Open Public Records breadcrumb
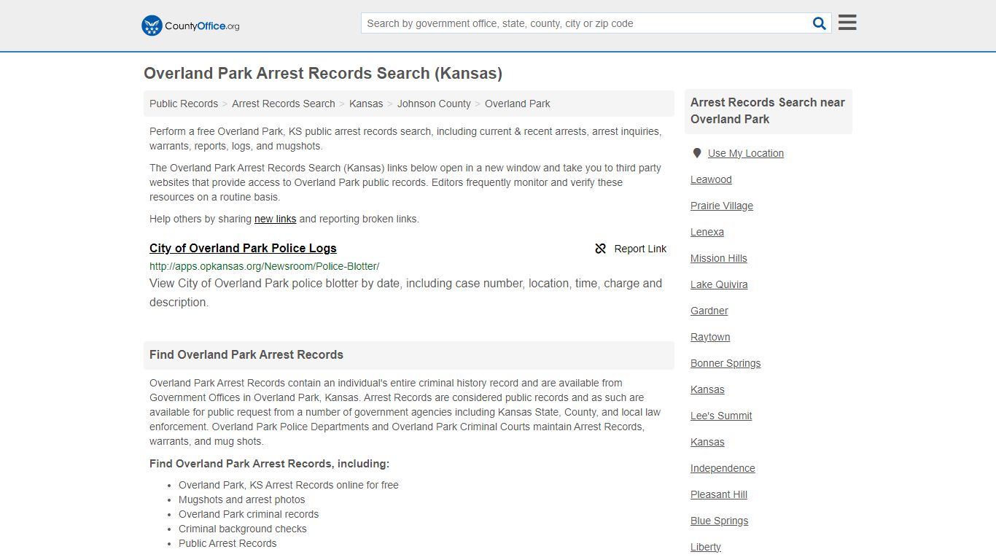Screen dimensions: 996x560 click(x=184, y=104)
